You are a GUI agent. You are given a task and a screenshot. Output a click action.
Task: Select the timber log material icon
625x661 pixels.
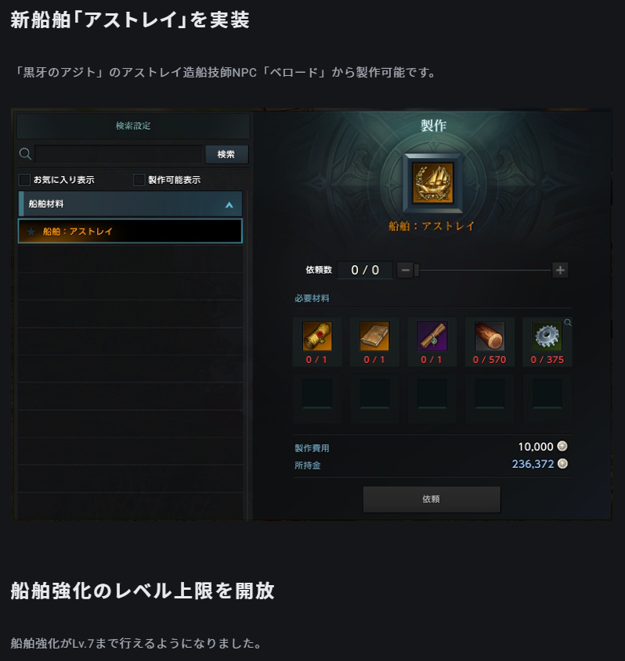pos(490,336)
